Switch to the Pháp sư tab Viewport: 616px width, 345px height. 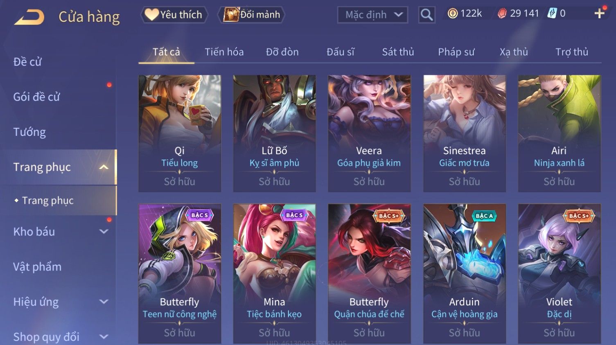point(456,52)
